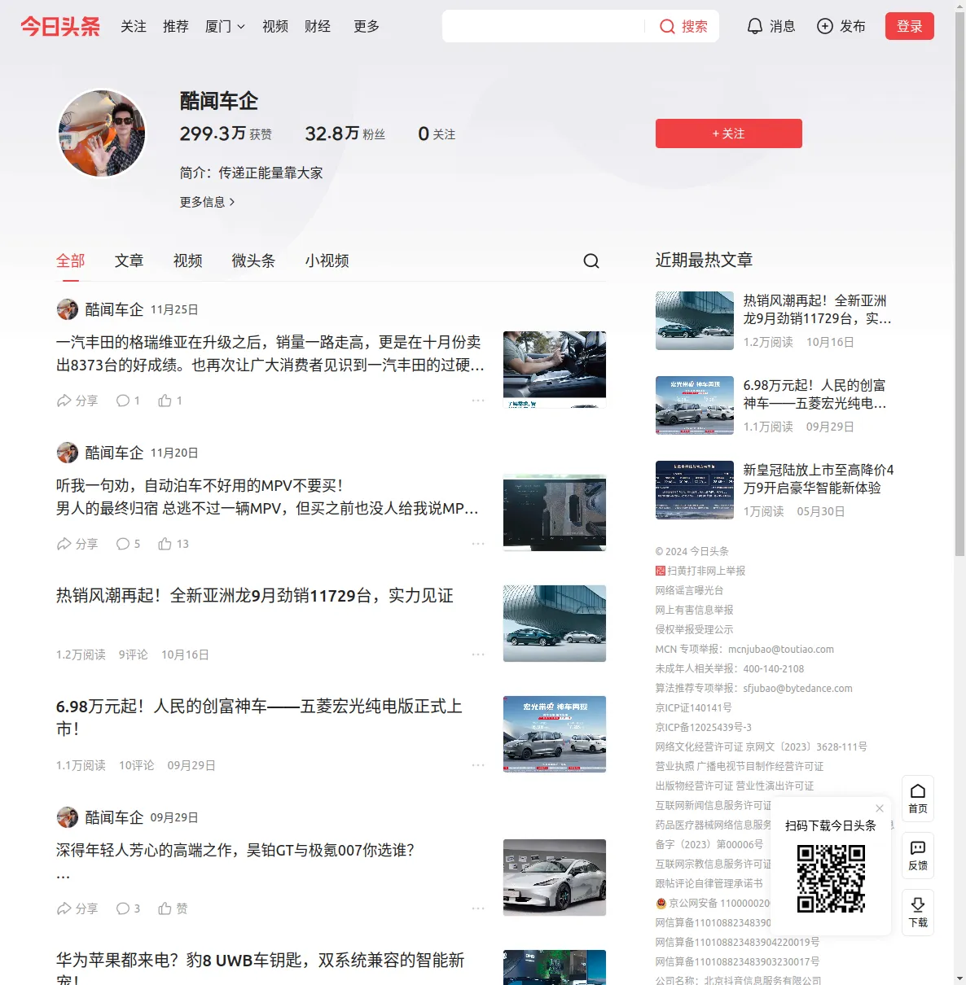The image size is (966, 985).
Task: Click the 酷闻车企 profile avatar
Action: (x=102, y=134)
